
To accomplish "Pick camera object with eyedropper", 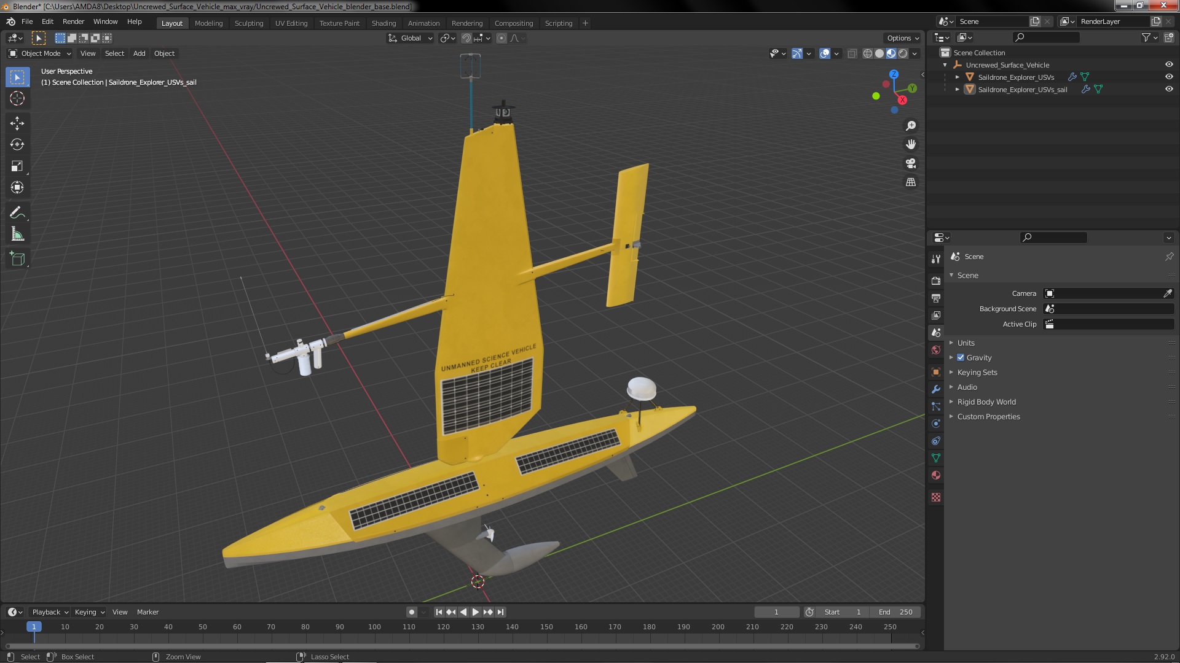I will pyautogui.click(x=1167, y=293).
